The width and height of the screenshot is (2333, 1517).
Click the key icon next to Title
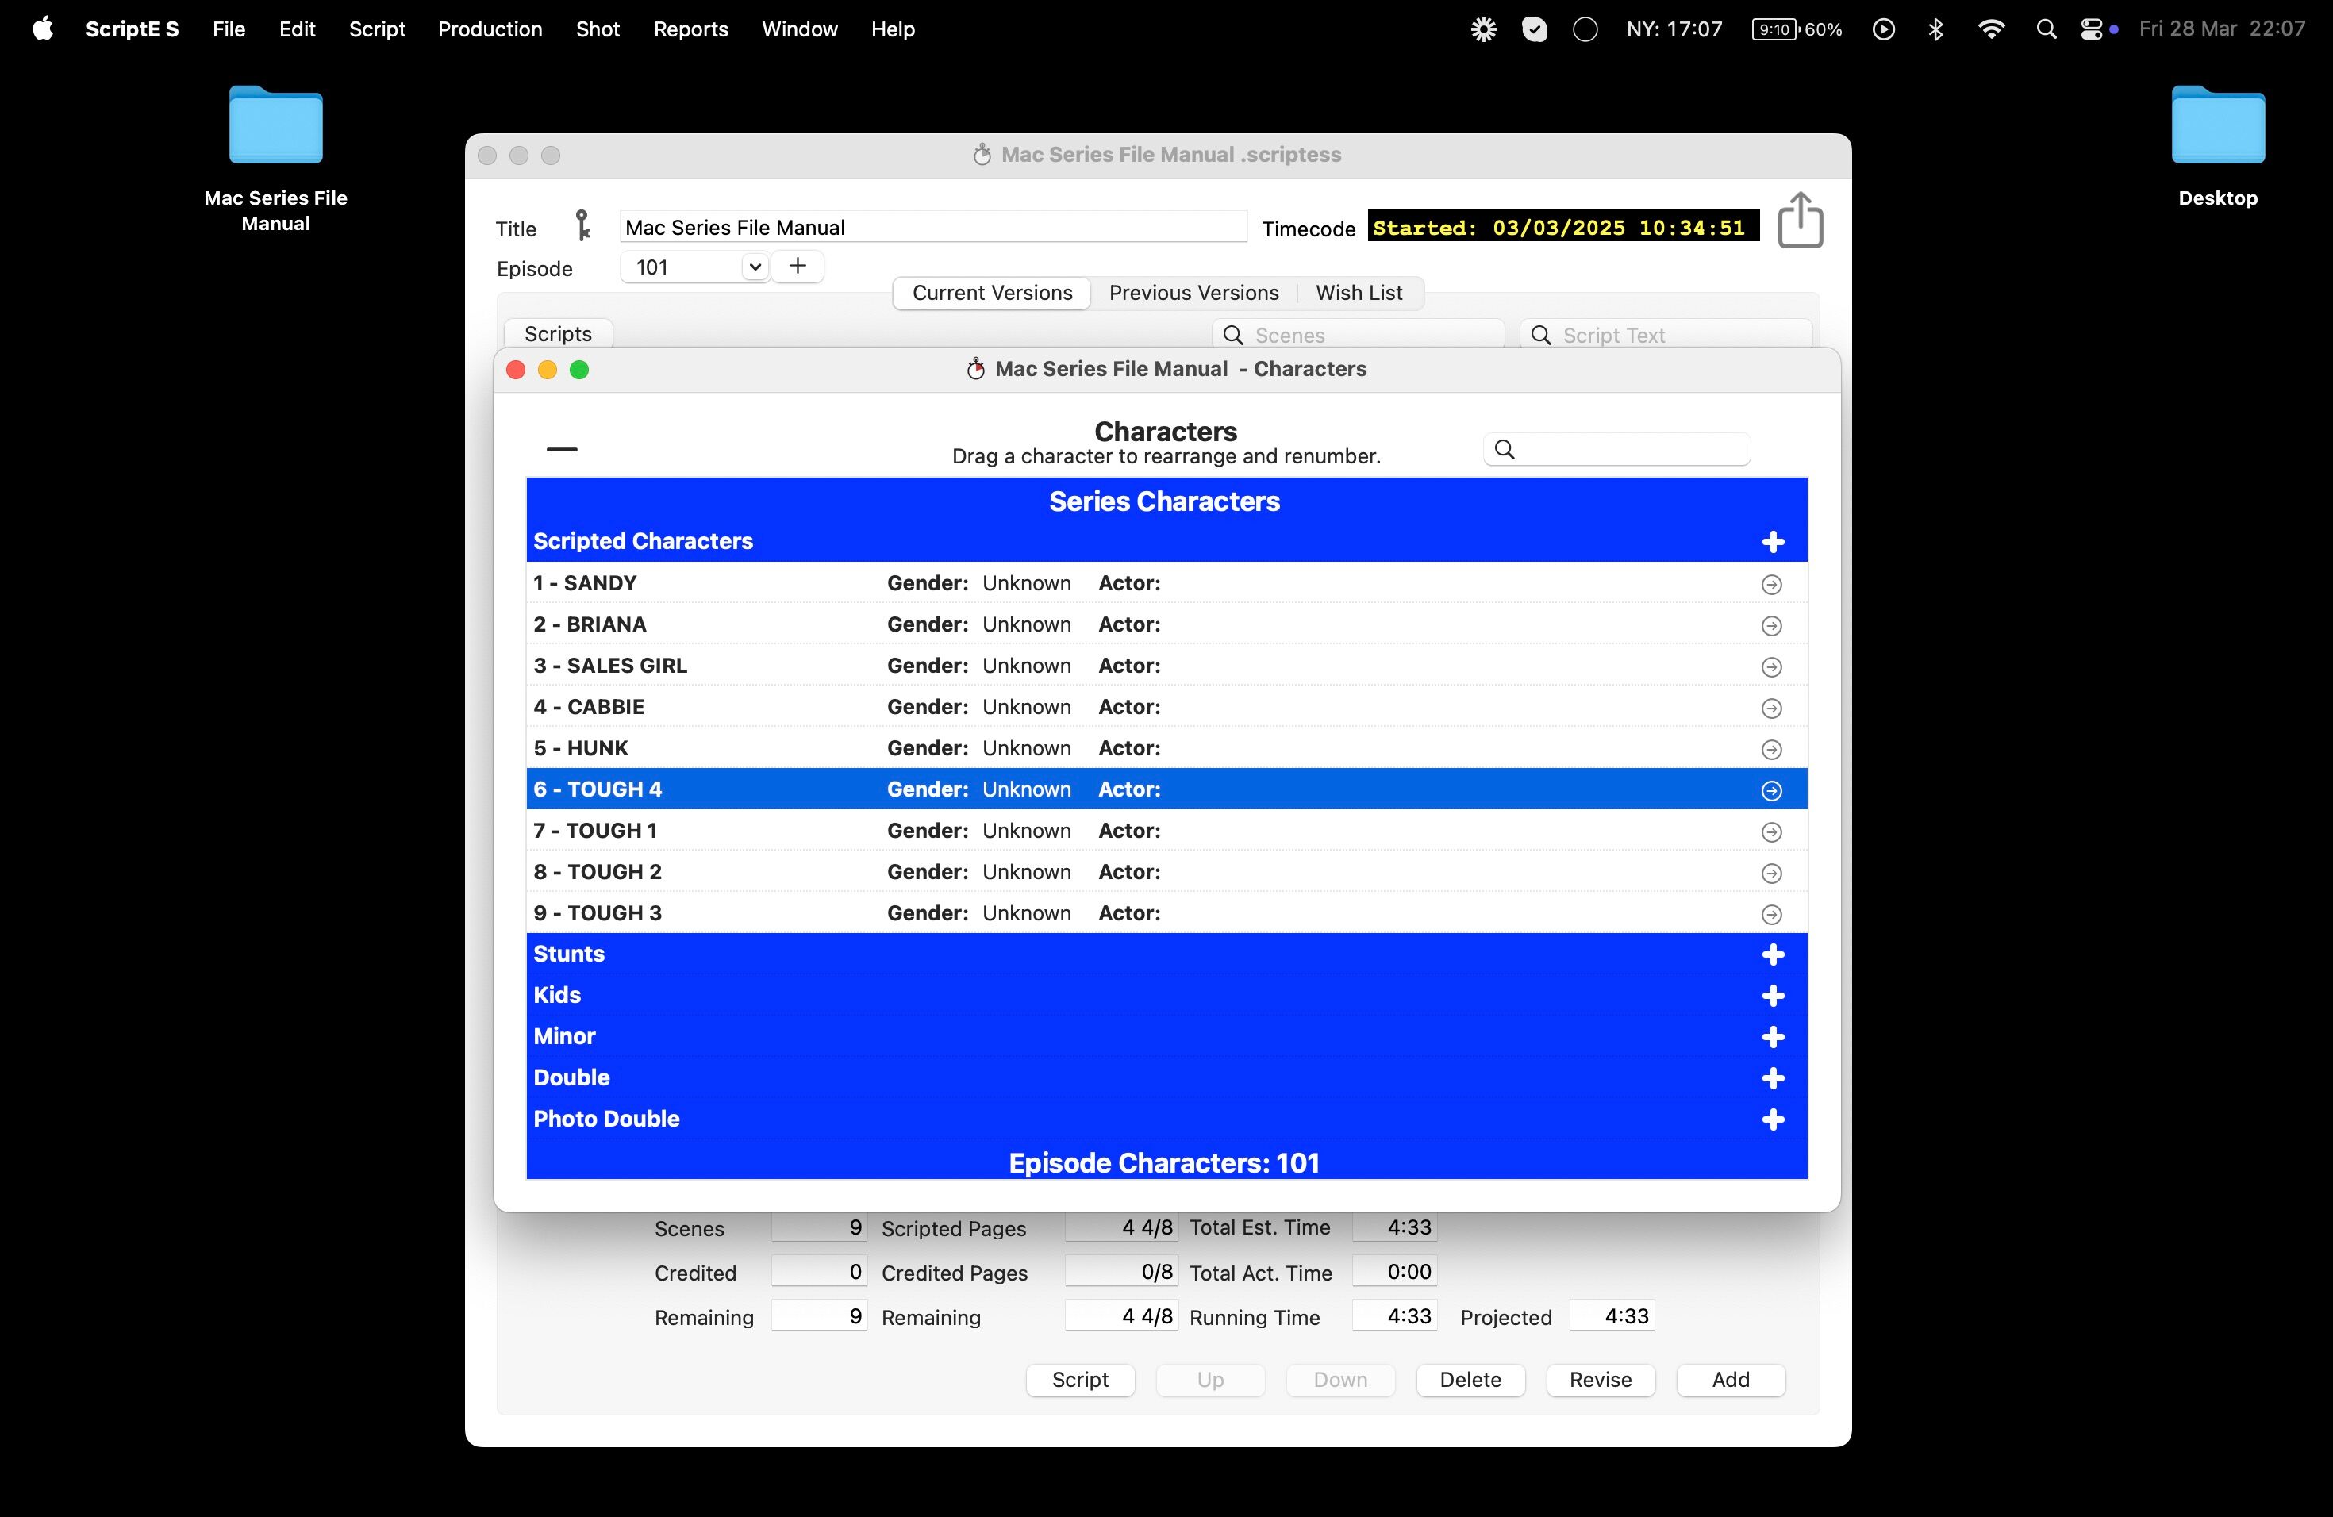pos(582,226)
